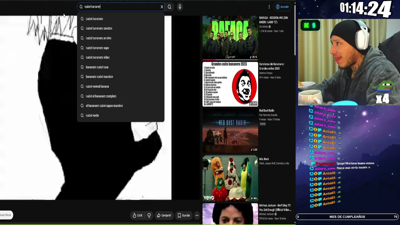Click inside the search box containing 'isabel bananer'

120,7
